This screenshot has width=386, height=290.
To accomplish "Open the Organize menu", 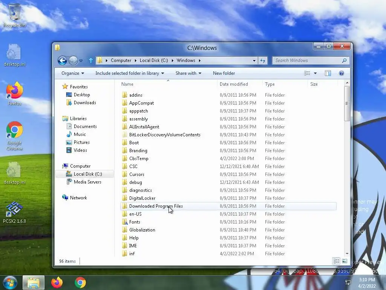I will coord(73,73).
